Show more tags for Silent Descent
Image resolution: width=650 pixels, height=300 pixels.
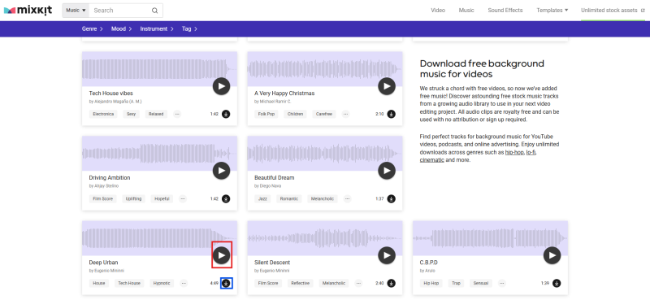click(x=358, y=283)
